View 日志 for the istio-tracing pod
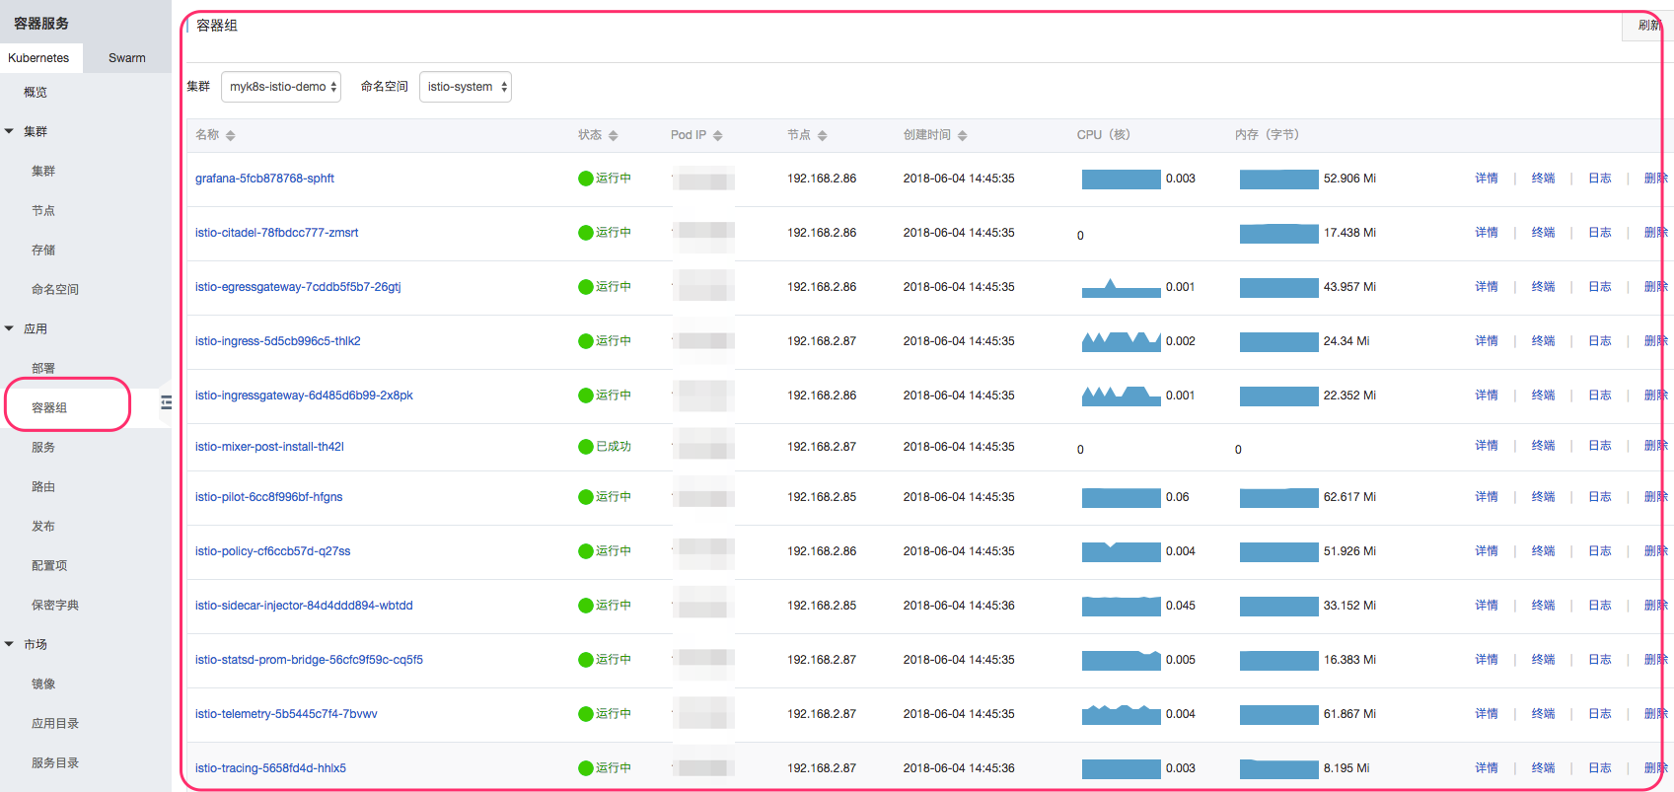 (1599, 768)
